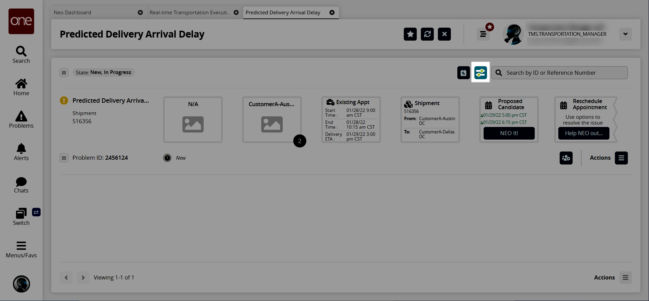This screenshot has width=649, height=301.
Task: Refresh the Predicted Delivery Arrival Delay page
Action: pos(427,34)
